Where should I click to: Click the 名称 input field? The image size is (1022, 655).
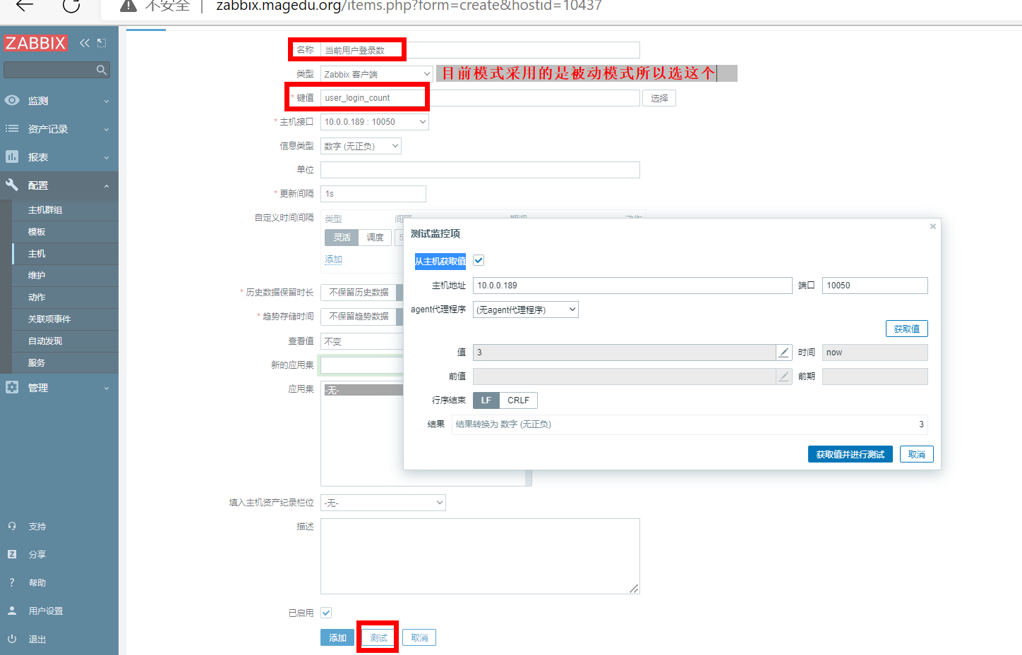point(480,50)
